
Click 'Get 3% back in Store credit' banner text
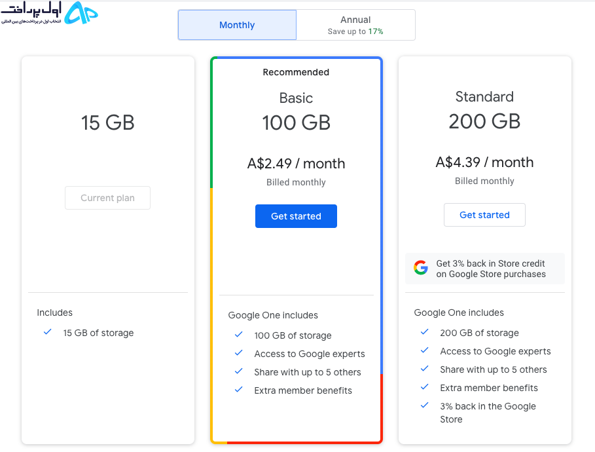491,269
